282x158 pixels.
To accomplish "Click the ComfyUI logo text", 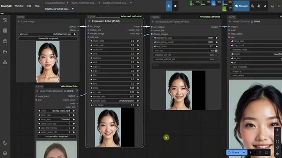I will tap(6, 6).
